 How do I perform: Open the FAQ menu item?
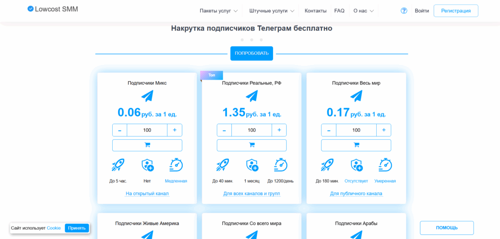[x=339, y=11]
